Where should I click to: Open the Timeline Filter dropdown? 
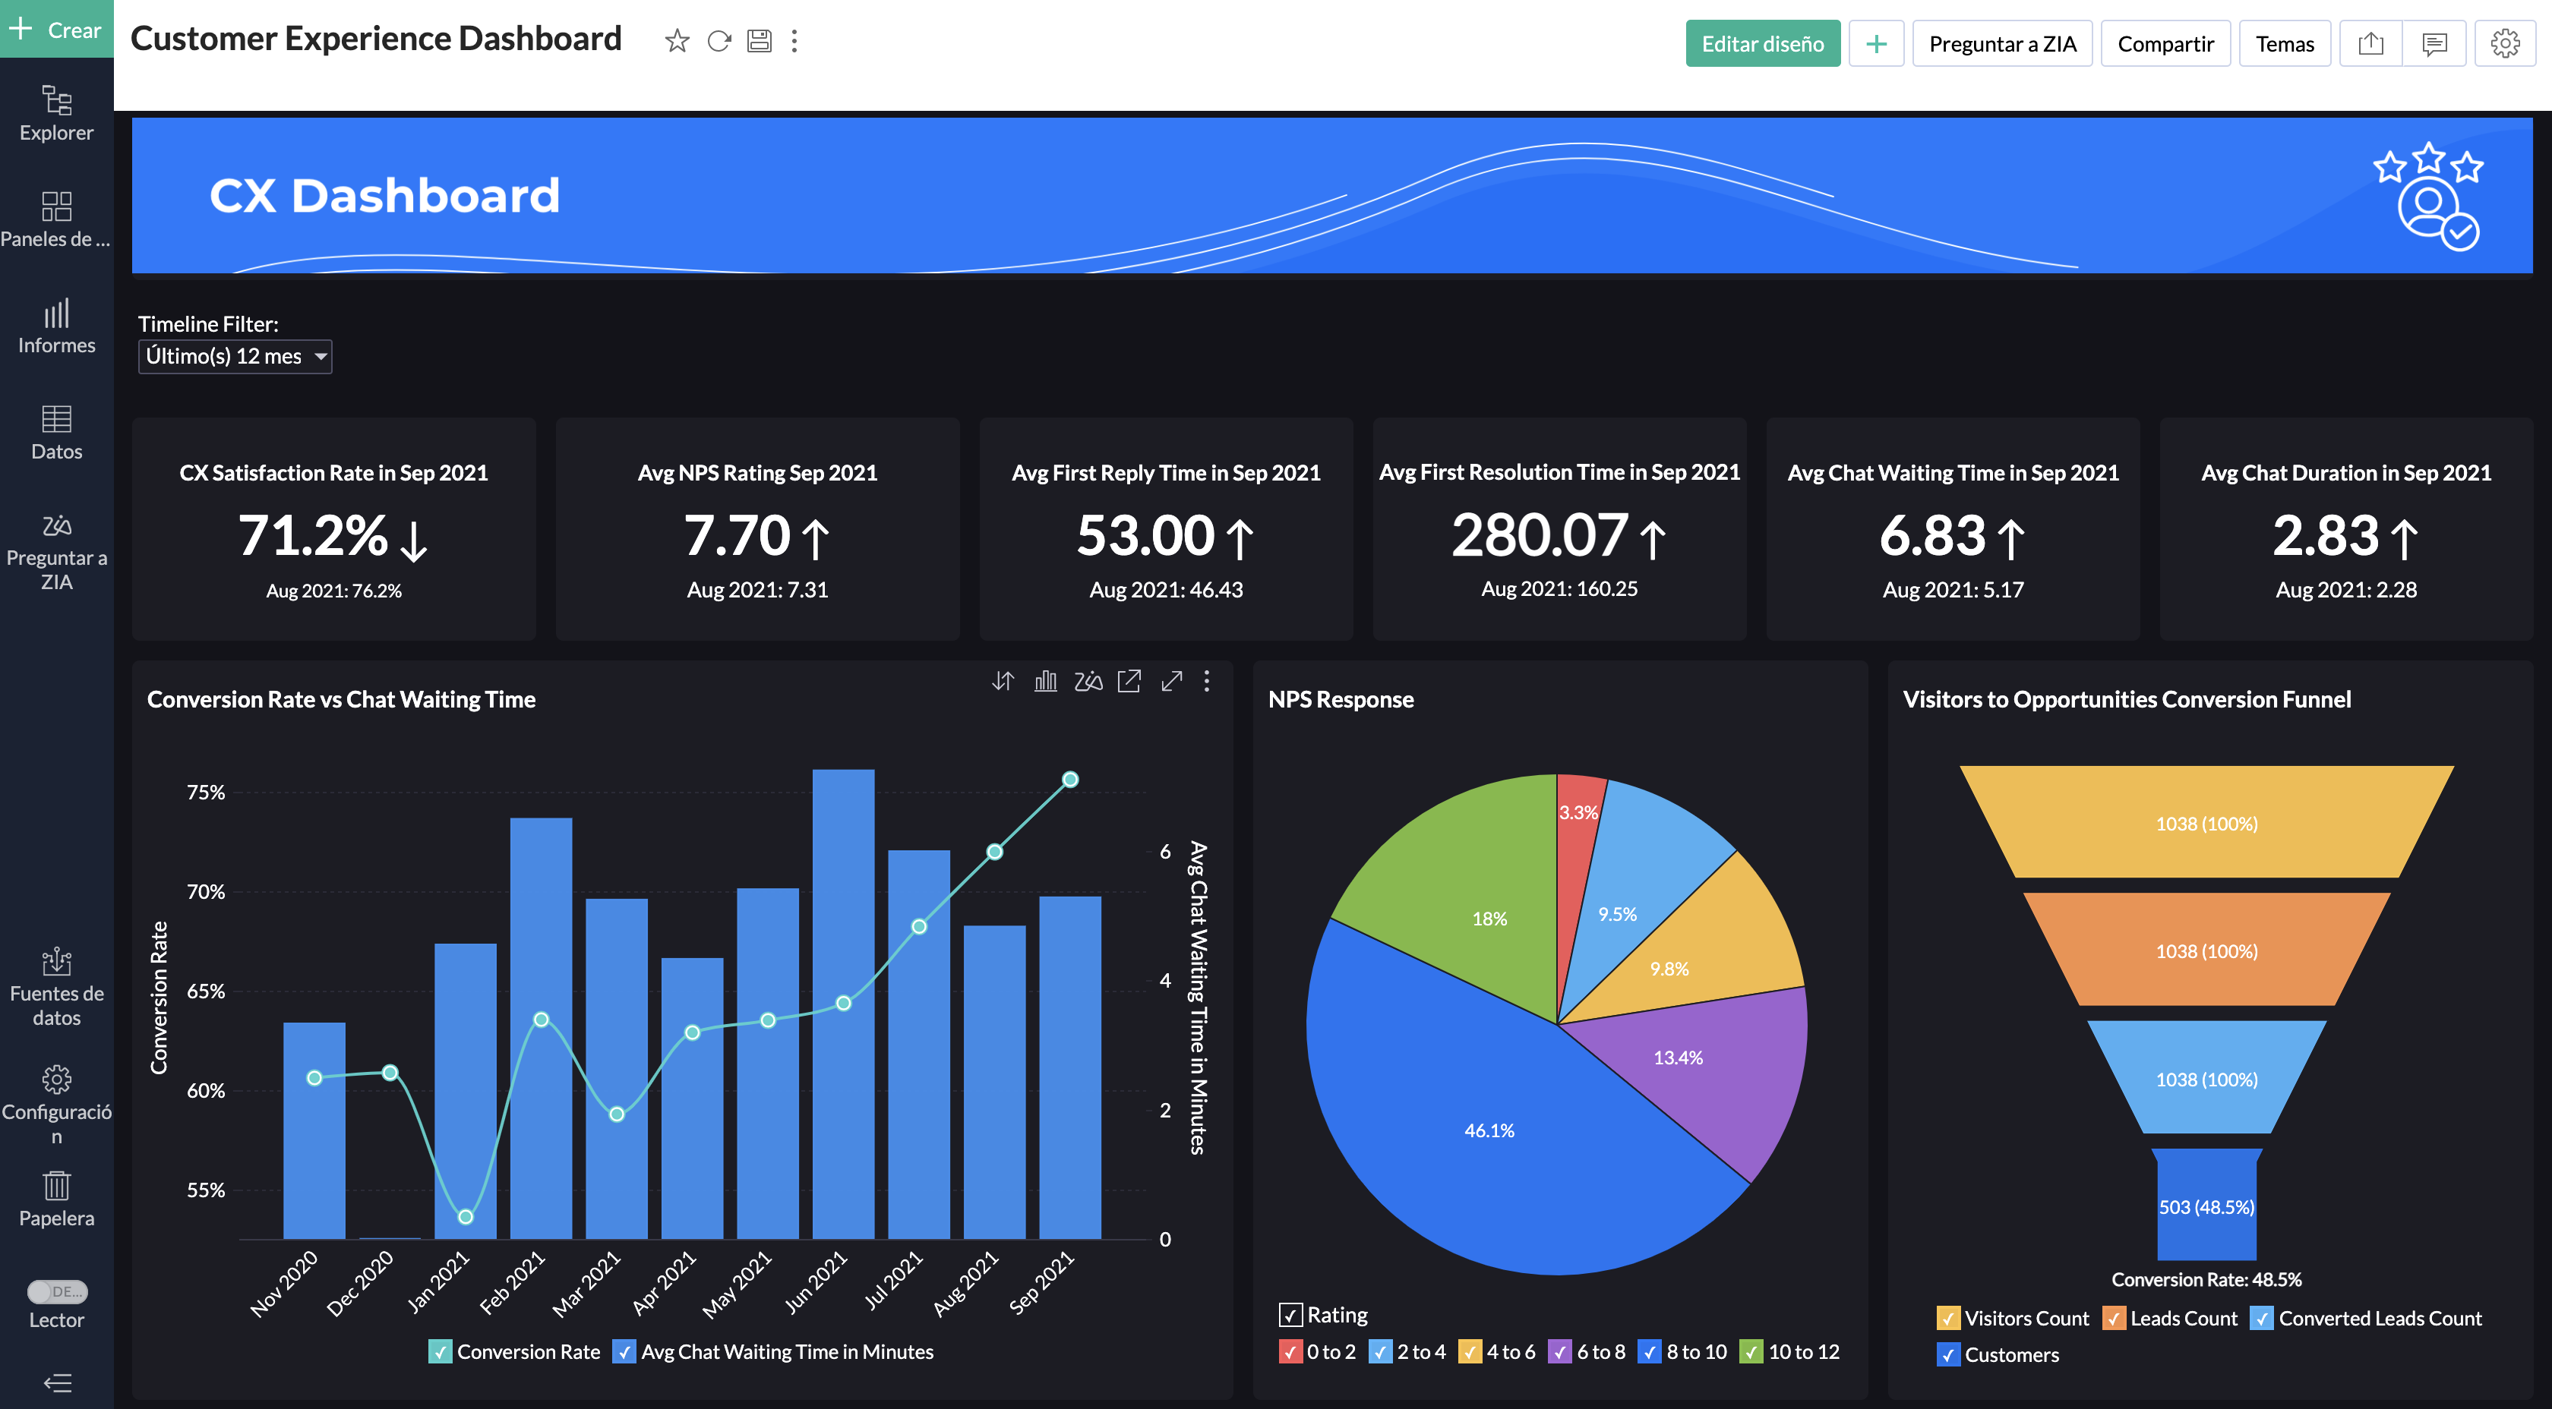[235, 357]
